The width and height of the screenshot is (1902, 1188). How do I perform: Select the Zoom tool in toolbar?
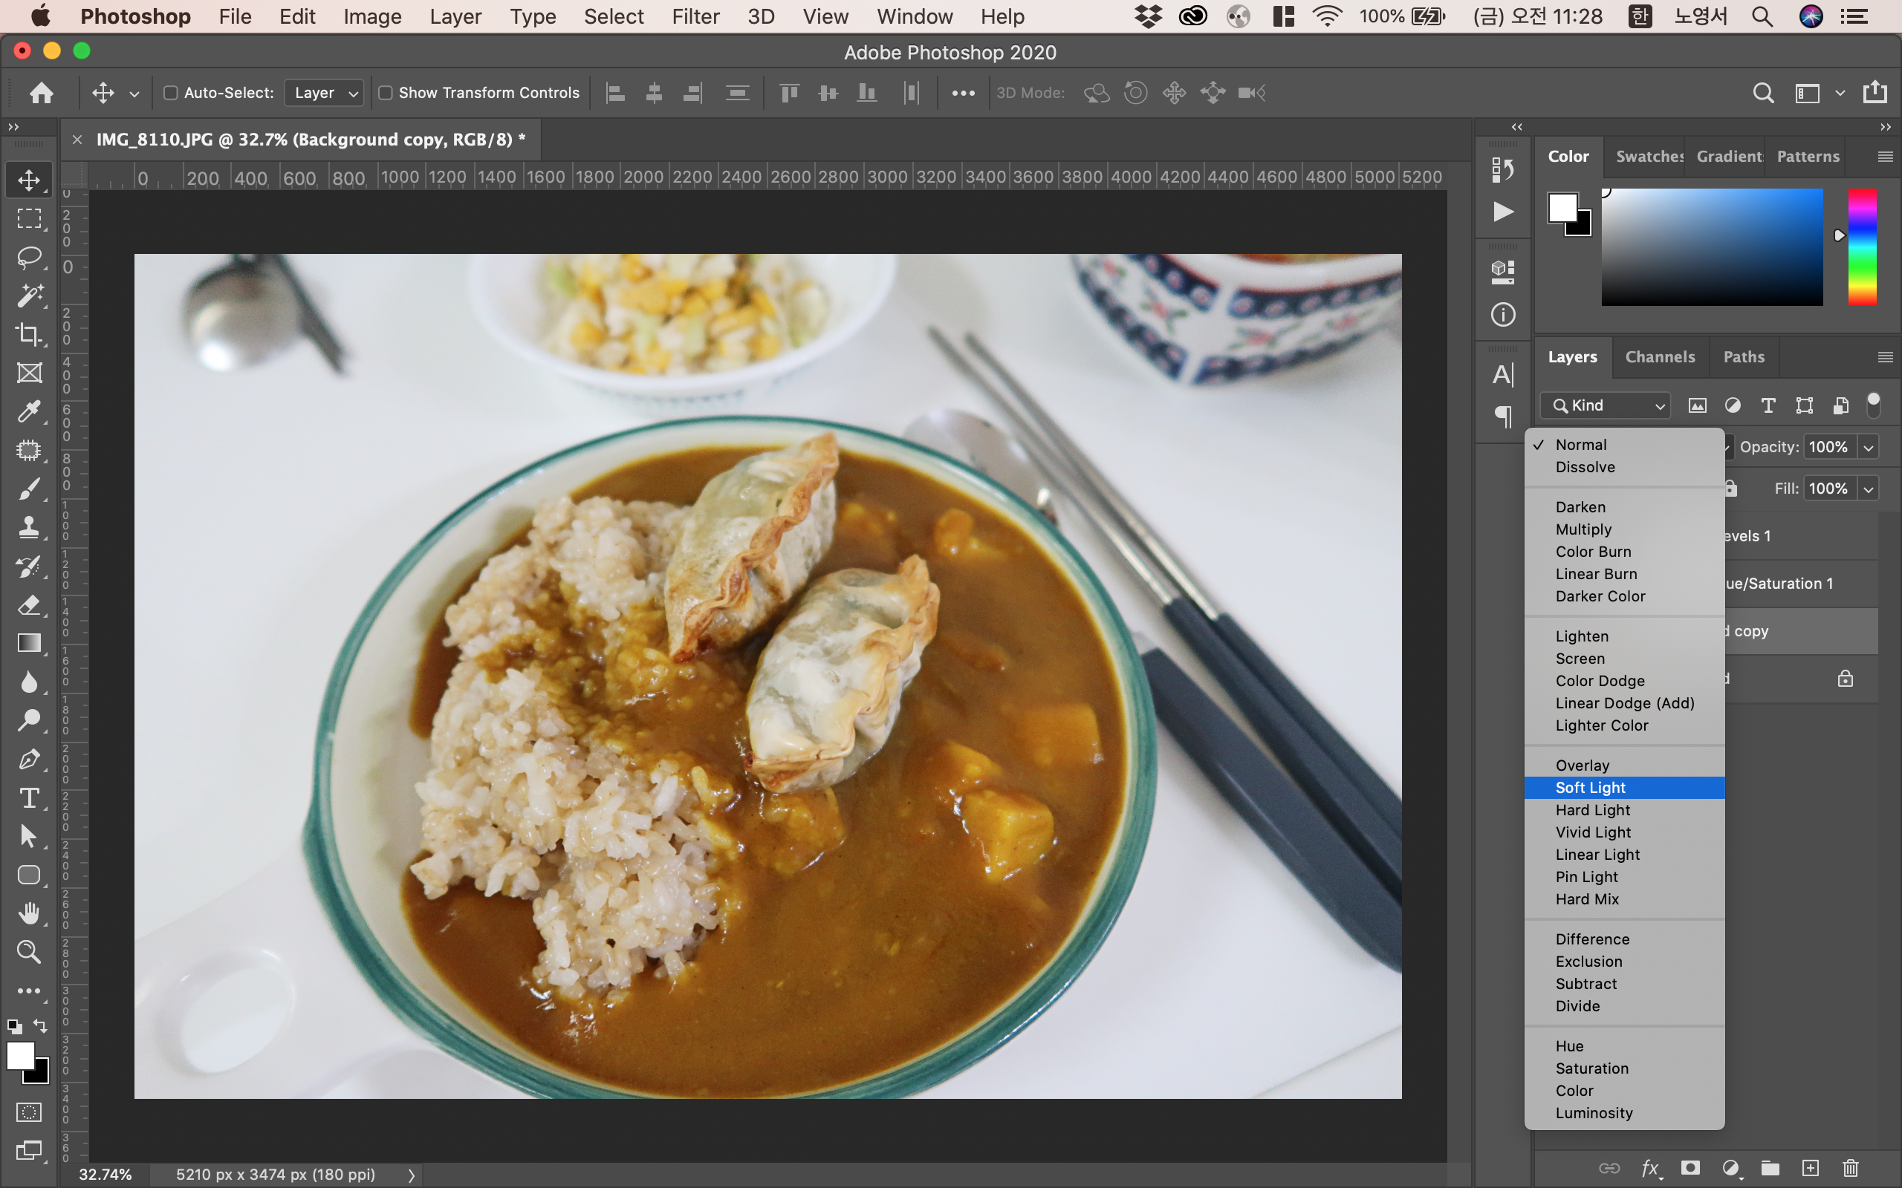(x=29, y=953)
